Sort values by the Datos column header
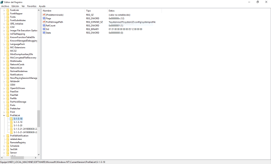Image resolution: width=271 pixels, height=164 pixels. click(134, 11)
